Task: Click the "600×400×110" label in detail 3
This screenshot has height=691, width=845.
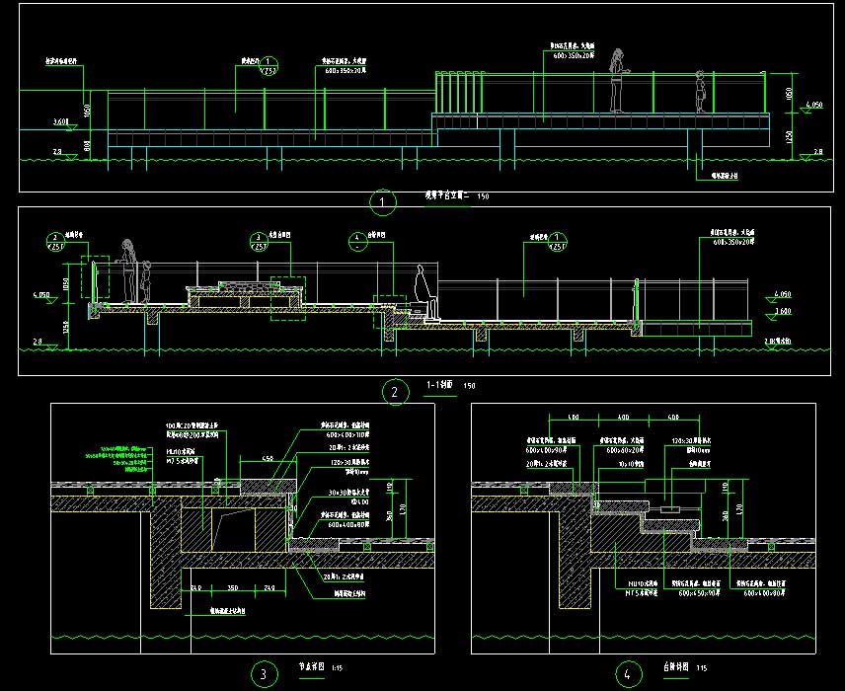Action: pos(347,434)
